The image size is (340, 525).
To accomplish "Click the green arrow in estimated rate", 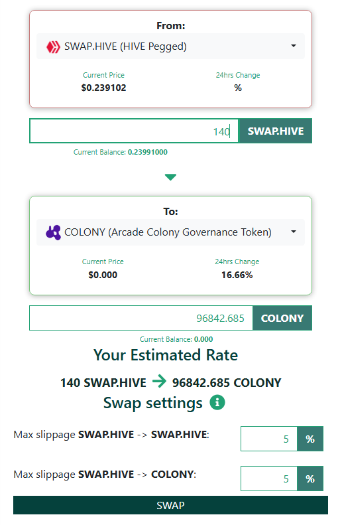I will tap(159, 381).
